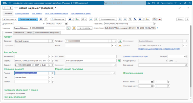This screenshot has width=193, height=103.
Task: Open the Данные по пробегу отсутствуют link
Action: (136, 57)
